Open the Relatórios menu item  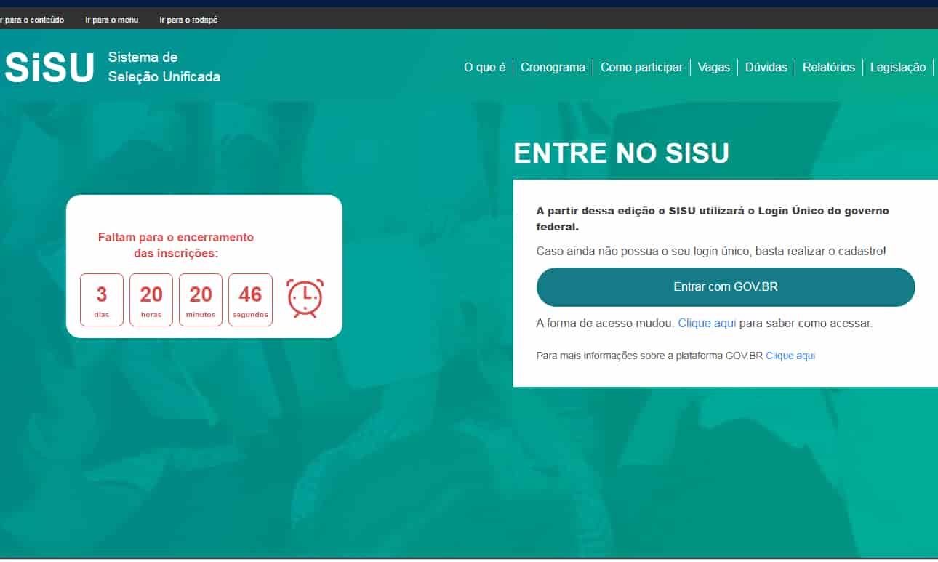point(829,67)
